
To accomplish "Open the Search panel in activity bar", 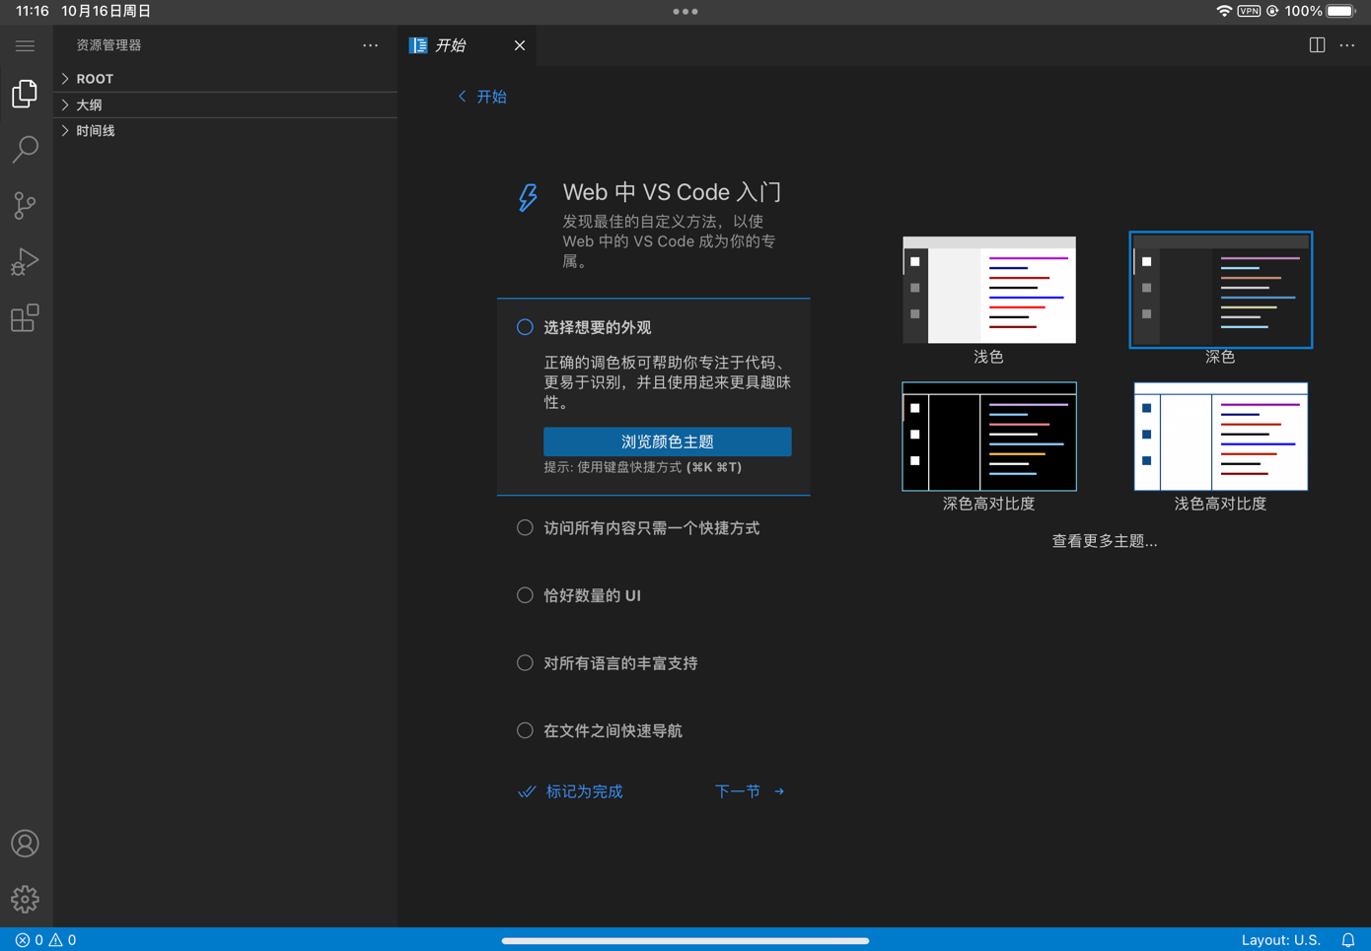I will pyautogui.click(x=25, y=149).
